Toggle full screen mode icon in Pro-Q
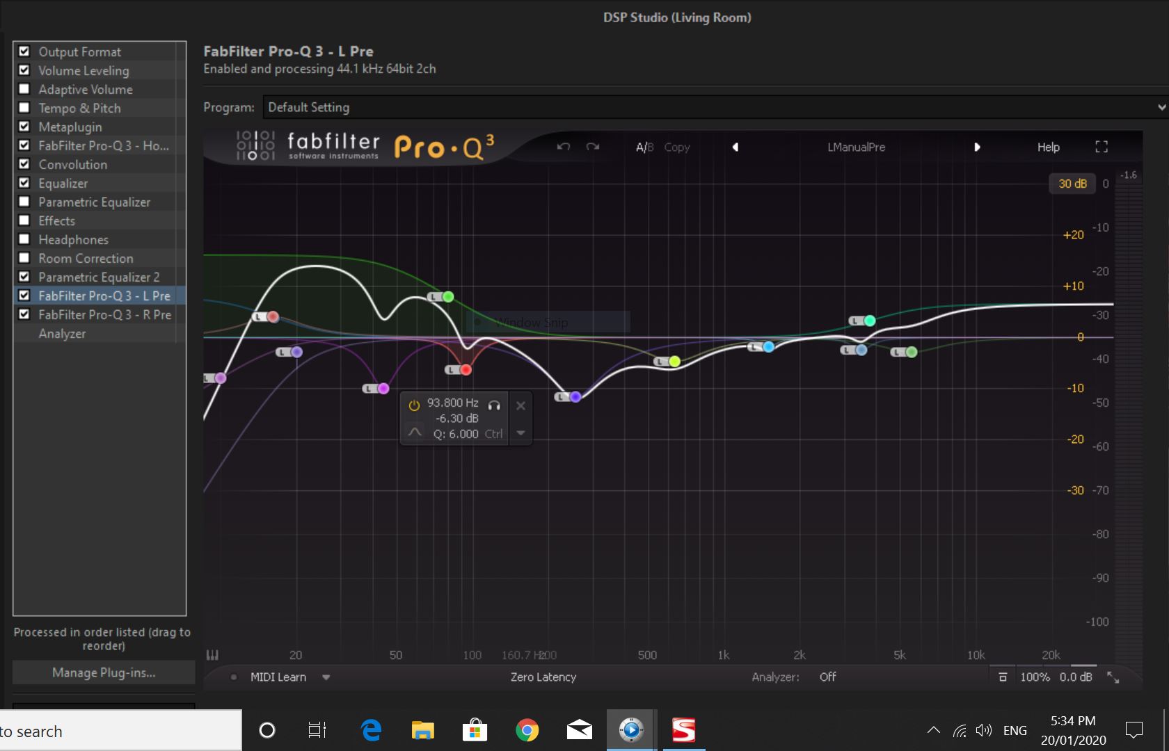Image resolution: width=1169 pixels, height=751 pixels. [1102, 147]
